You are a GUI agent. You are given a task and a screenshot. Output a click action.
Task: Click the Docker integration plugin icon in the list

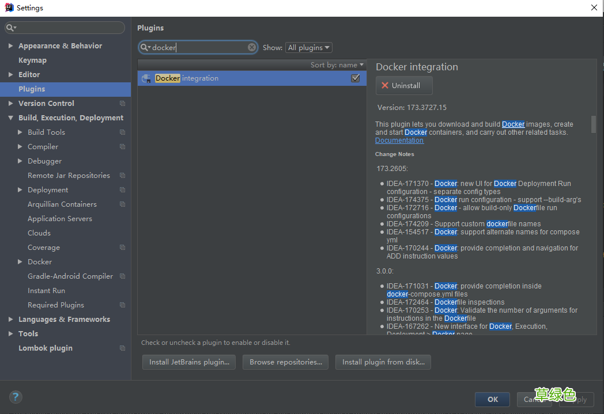click(146, 78)
